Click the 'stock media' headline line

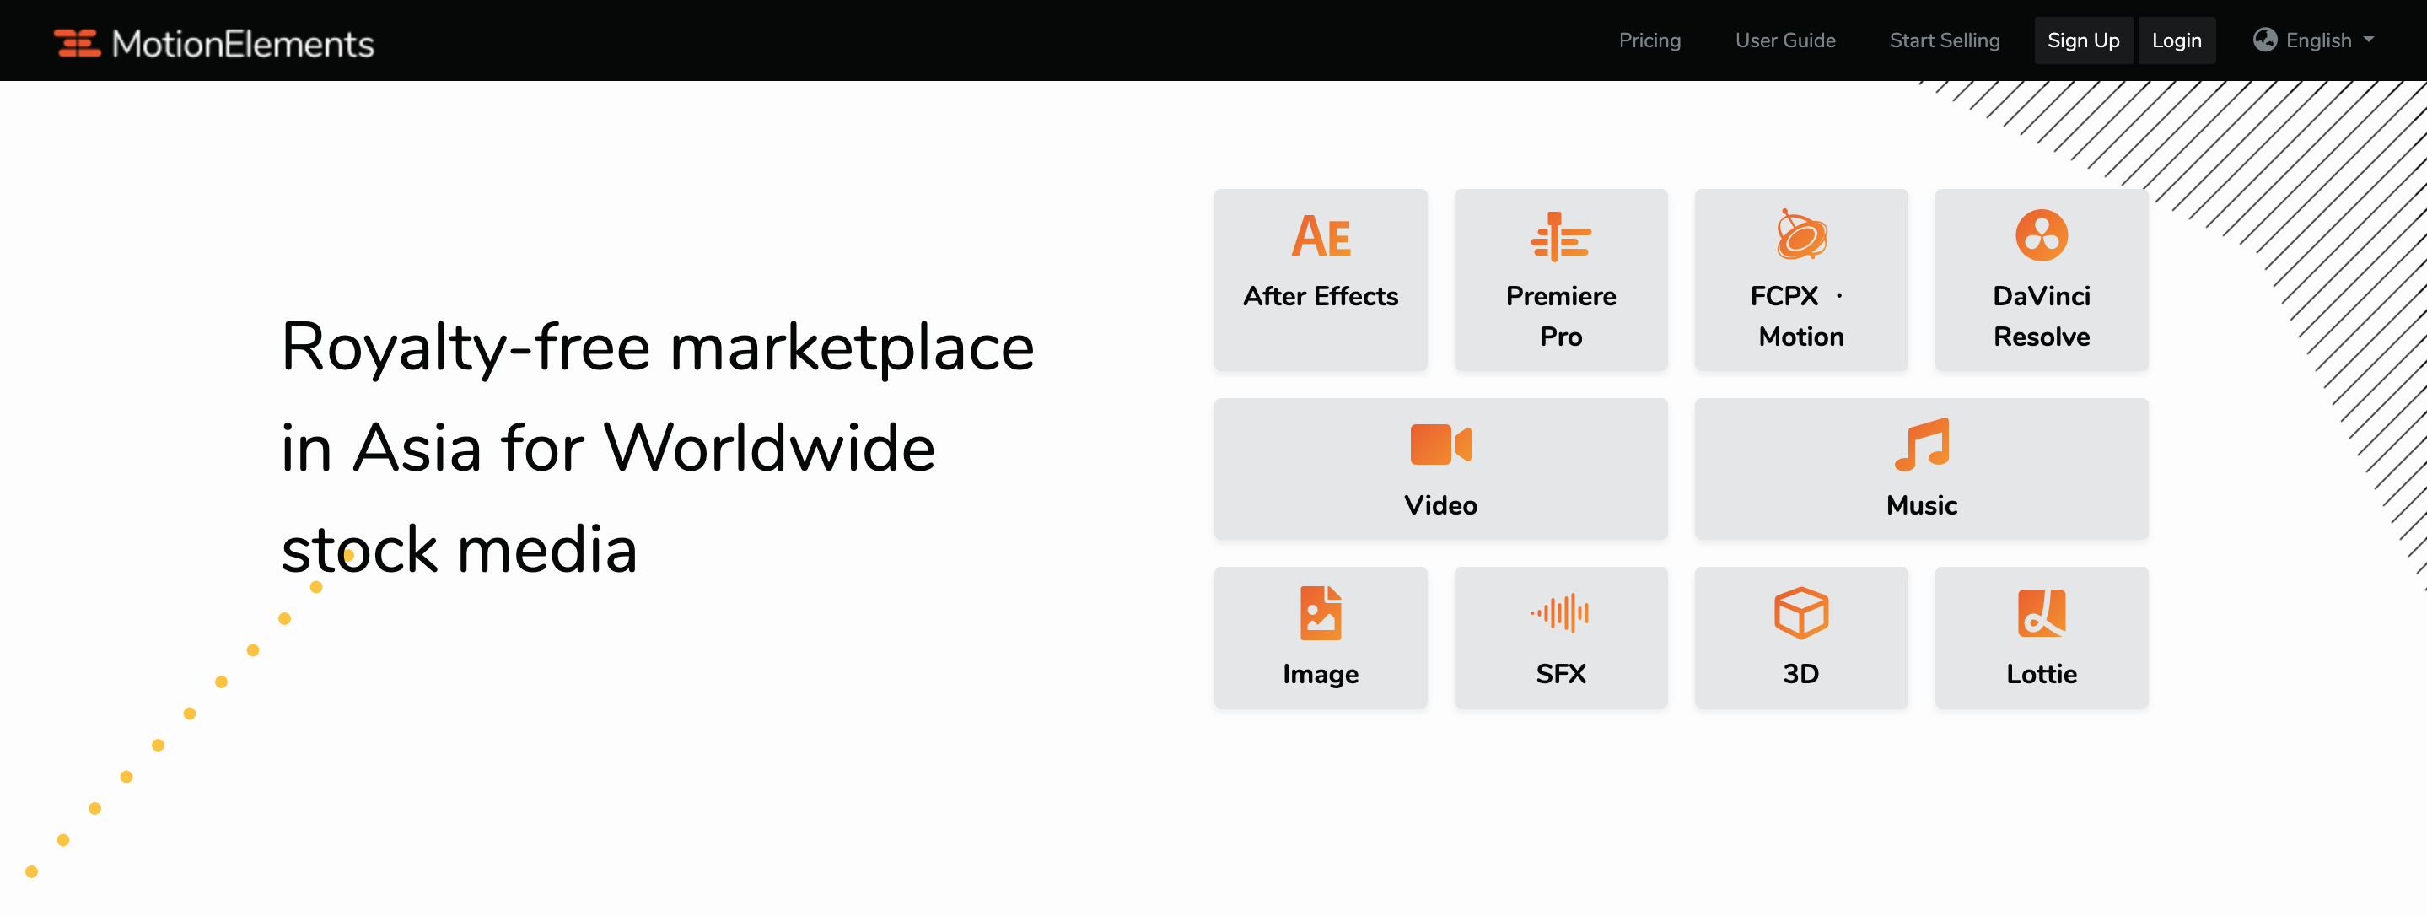pyautogui.click(x=459, y=549)
